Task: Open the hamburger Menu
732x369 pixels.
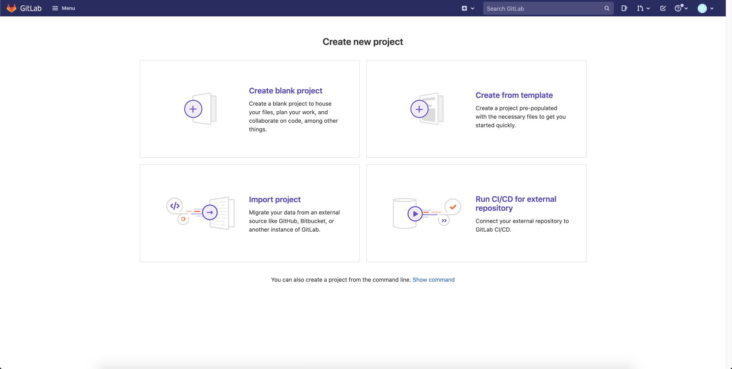Action: (x=64, y=8)
